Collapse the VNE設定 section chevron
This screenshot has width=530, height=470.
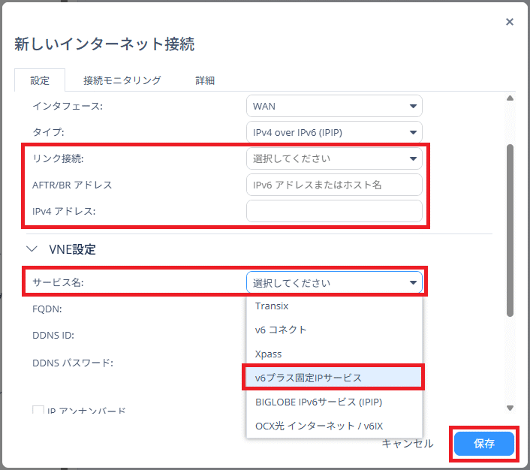tap(32, 249)
